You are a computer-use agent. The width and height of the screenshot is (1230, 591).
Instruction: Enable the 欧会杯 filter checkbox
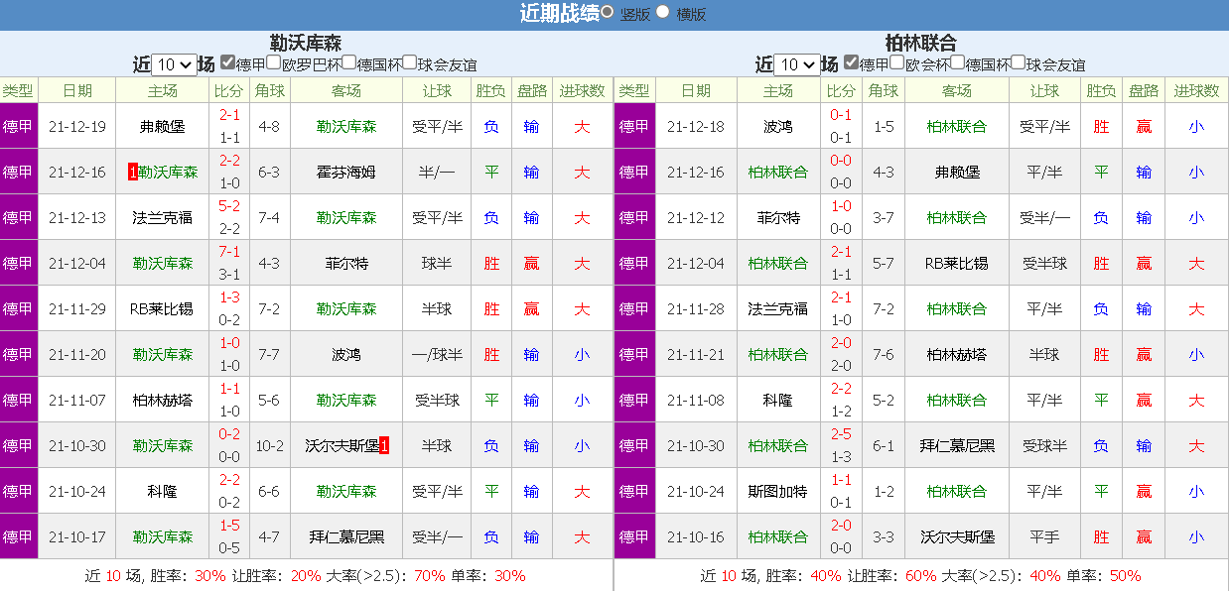897,62
